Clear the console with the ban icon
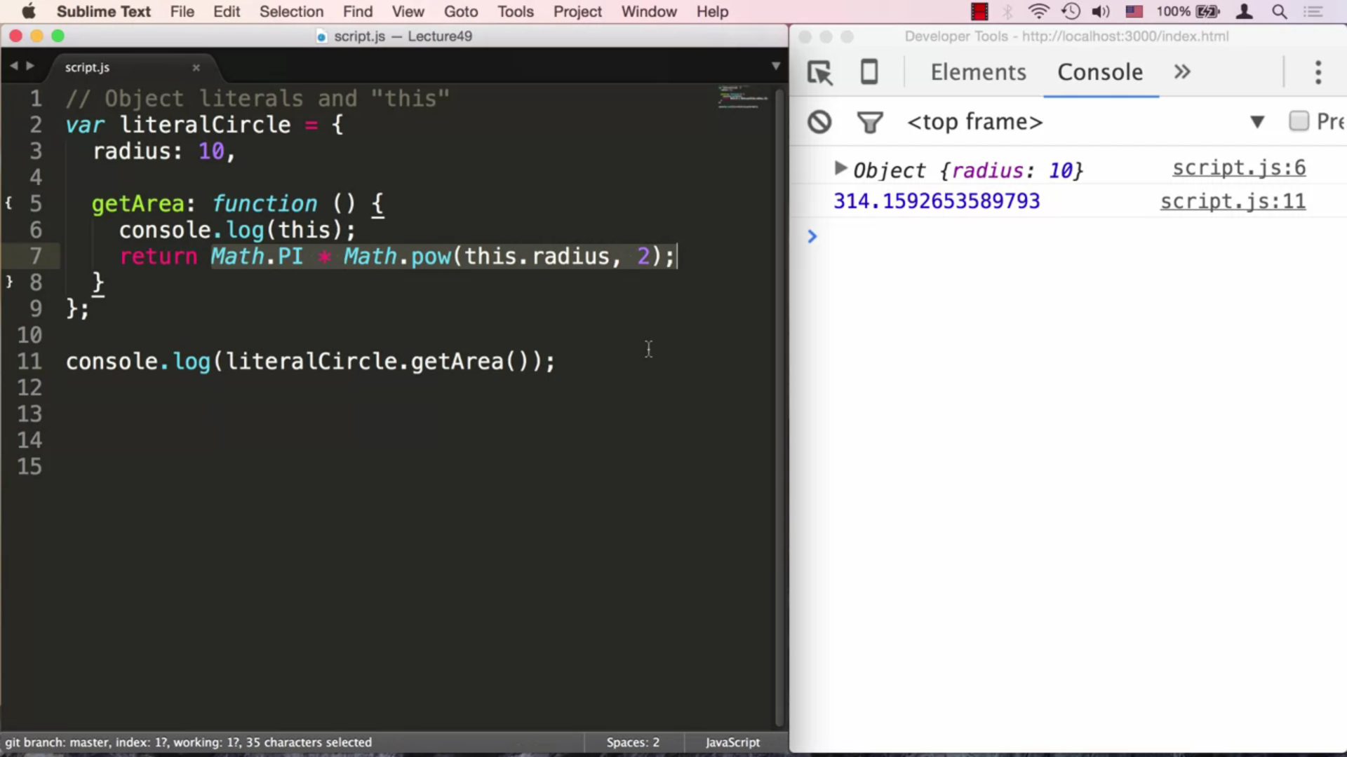 [819, 122]
